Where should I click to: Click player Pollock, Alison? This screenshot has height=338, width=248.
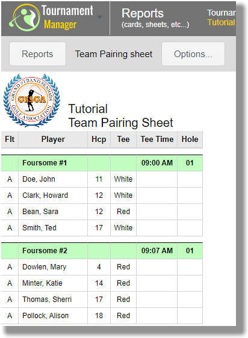coord(46,316)
